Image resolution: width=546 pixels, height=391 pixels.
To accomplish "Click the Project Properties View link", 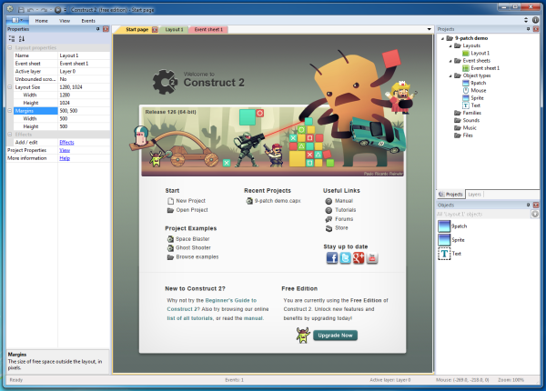I will coord(65,150).
